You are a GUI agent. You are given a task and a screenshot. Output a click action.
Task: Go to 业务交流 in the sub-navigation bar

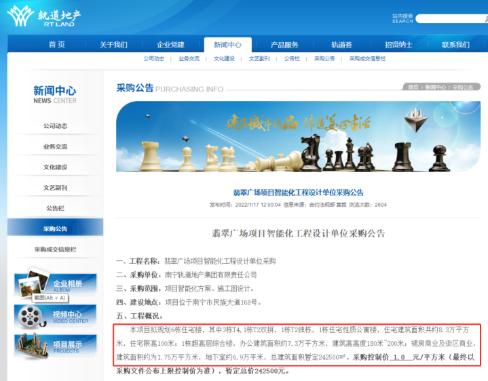click(x=189, y=58)
